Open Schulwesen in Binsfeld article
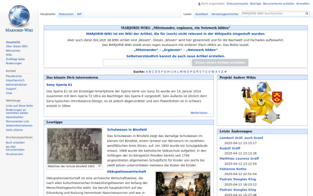The width and height of the screenshot is (313, 196). point(127,130)
